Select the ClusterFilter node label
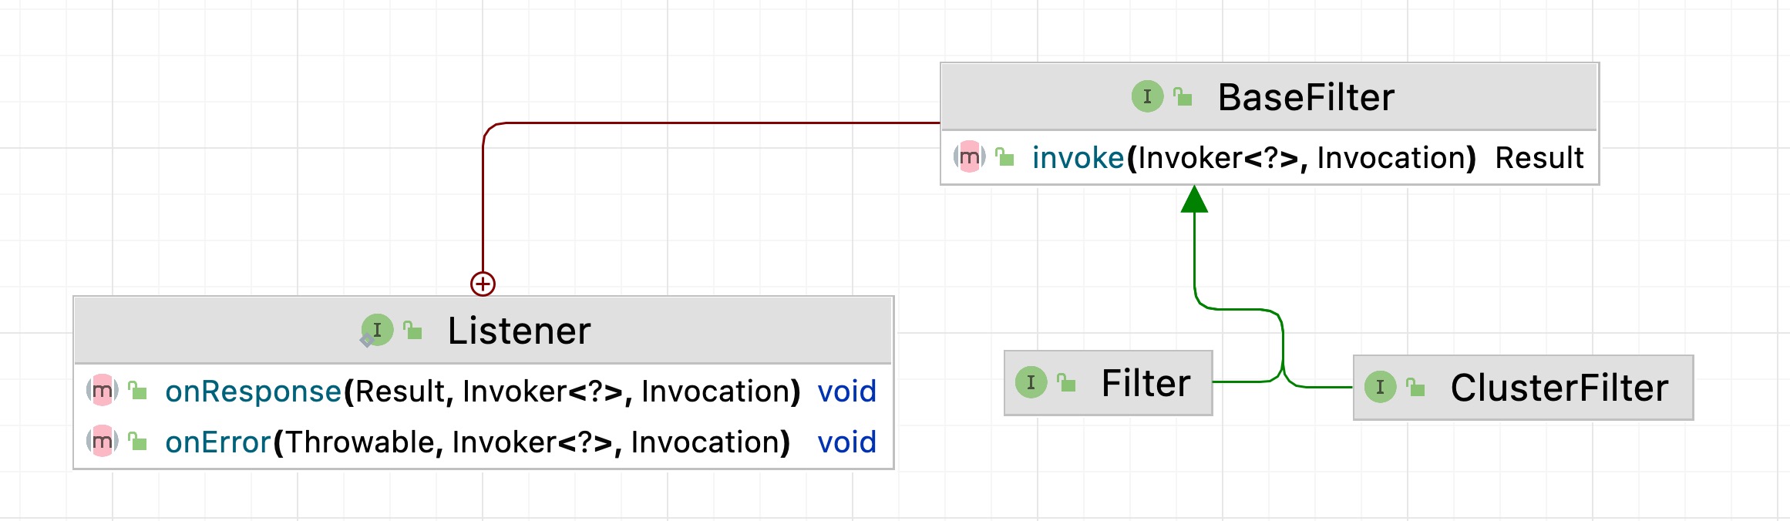Viewport: 1790px width, 521px height. (1559, 388)
